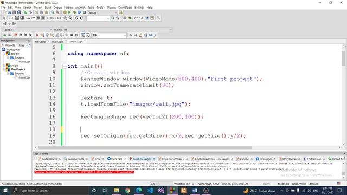
Task: Cut the selected text
Action: [37, 12]
